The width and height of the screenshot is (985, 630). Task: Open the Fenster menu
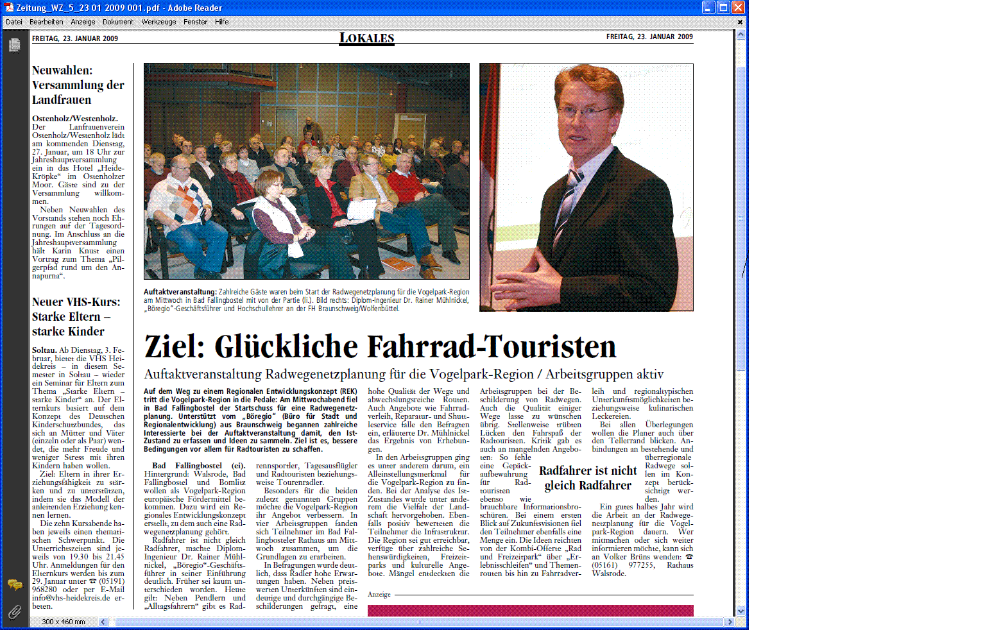click(x=195, y=22)
